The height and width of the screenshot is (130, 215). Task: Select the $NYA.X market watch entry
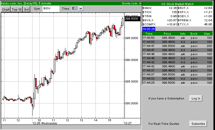tap(160, 20)
